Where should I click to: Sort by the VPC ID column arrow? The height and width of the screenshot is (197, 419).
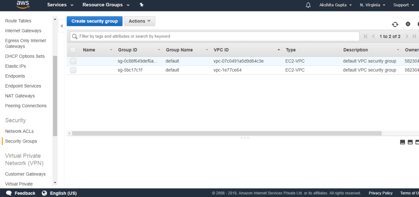(x=279, y=50)
